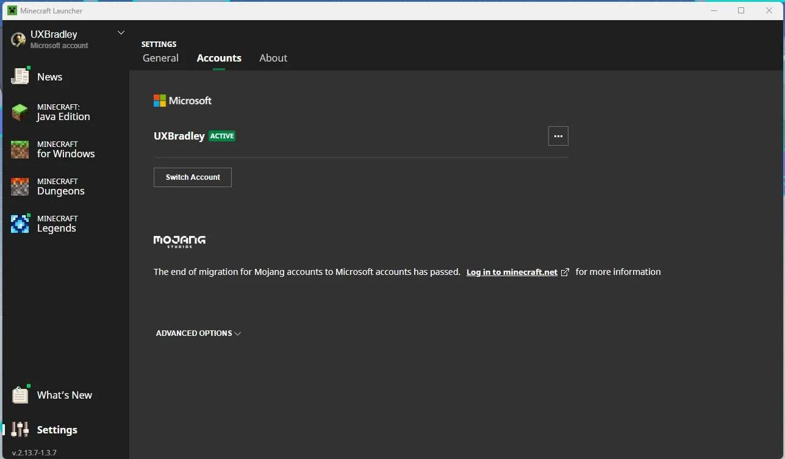Open the About settings tab
This screenshot has height=459, width=785.
tap(273, 58)
